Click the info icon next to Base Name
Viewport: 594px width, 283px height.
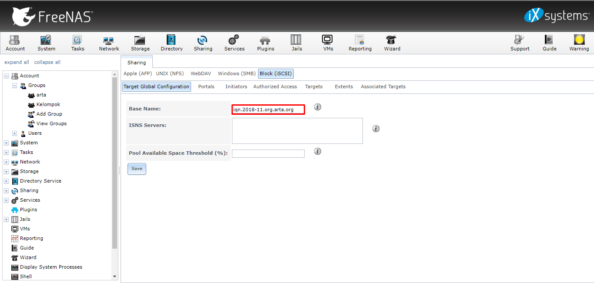pyautogui.click(x=317, y=107)
